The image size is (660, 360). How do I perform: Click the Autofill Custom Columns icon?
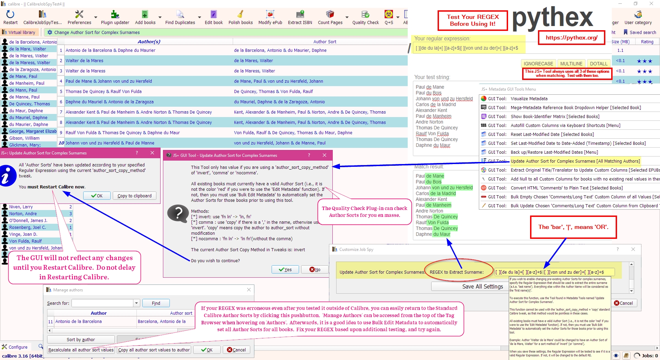click(x=484, y=125)
